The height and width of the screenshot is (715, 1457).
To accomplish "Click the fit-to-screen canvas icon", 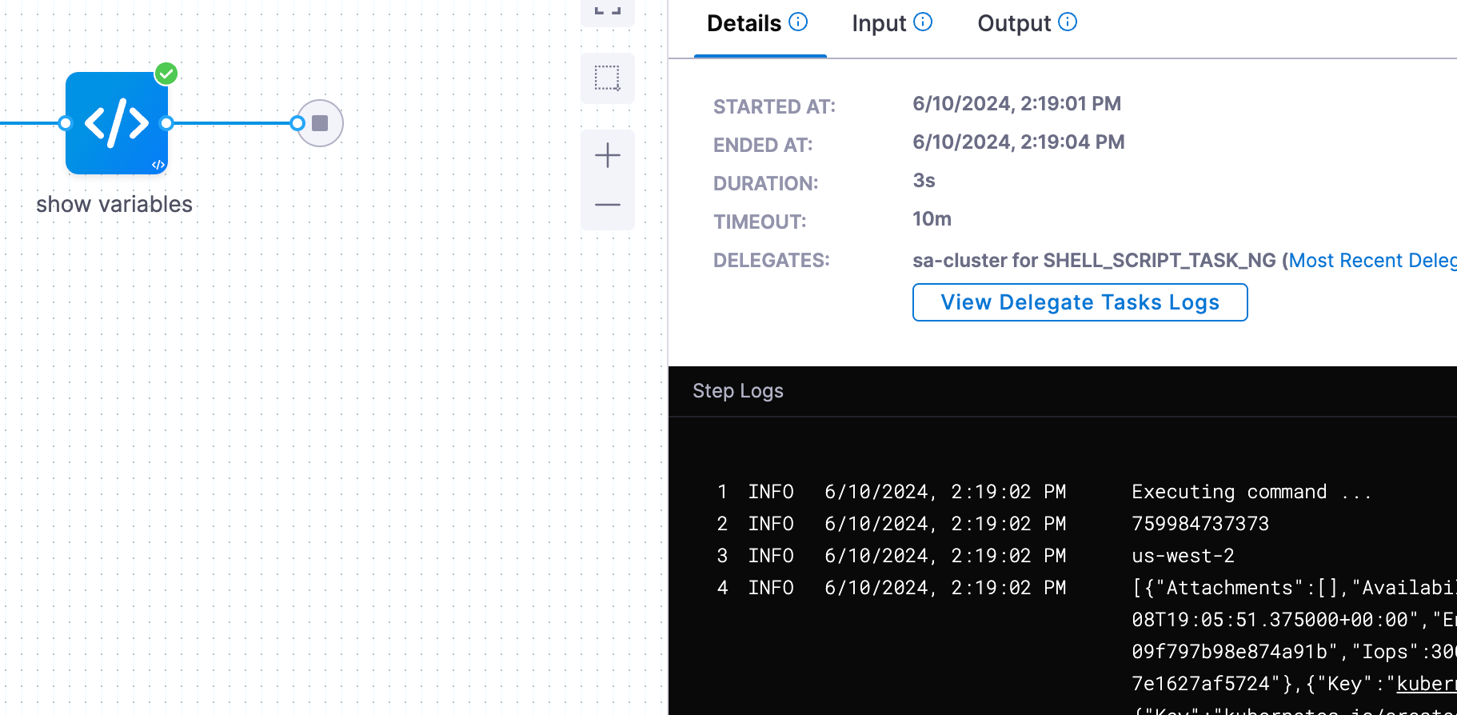I will point(608,10).
